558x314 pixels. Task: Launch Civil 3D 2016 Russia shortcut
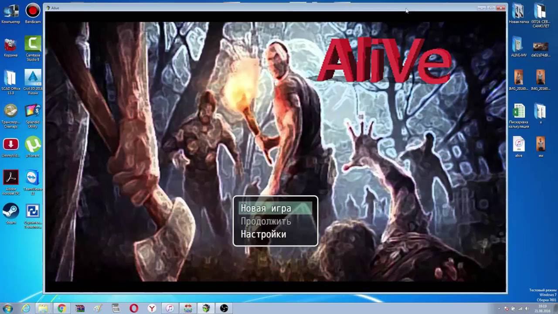coord(33,82)
